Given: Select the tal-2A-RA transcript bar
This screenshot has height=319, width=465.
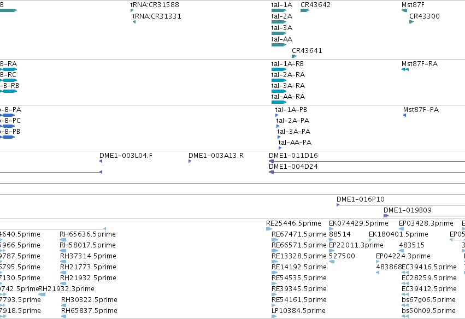Looking at the screenshot, I should (x=279, y=80).
